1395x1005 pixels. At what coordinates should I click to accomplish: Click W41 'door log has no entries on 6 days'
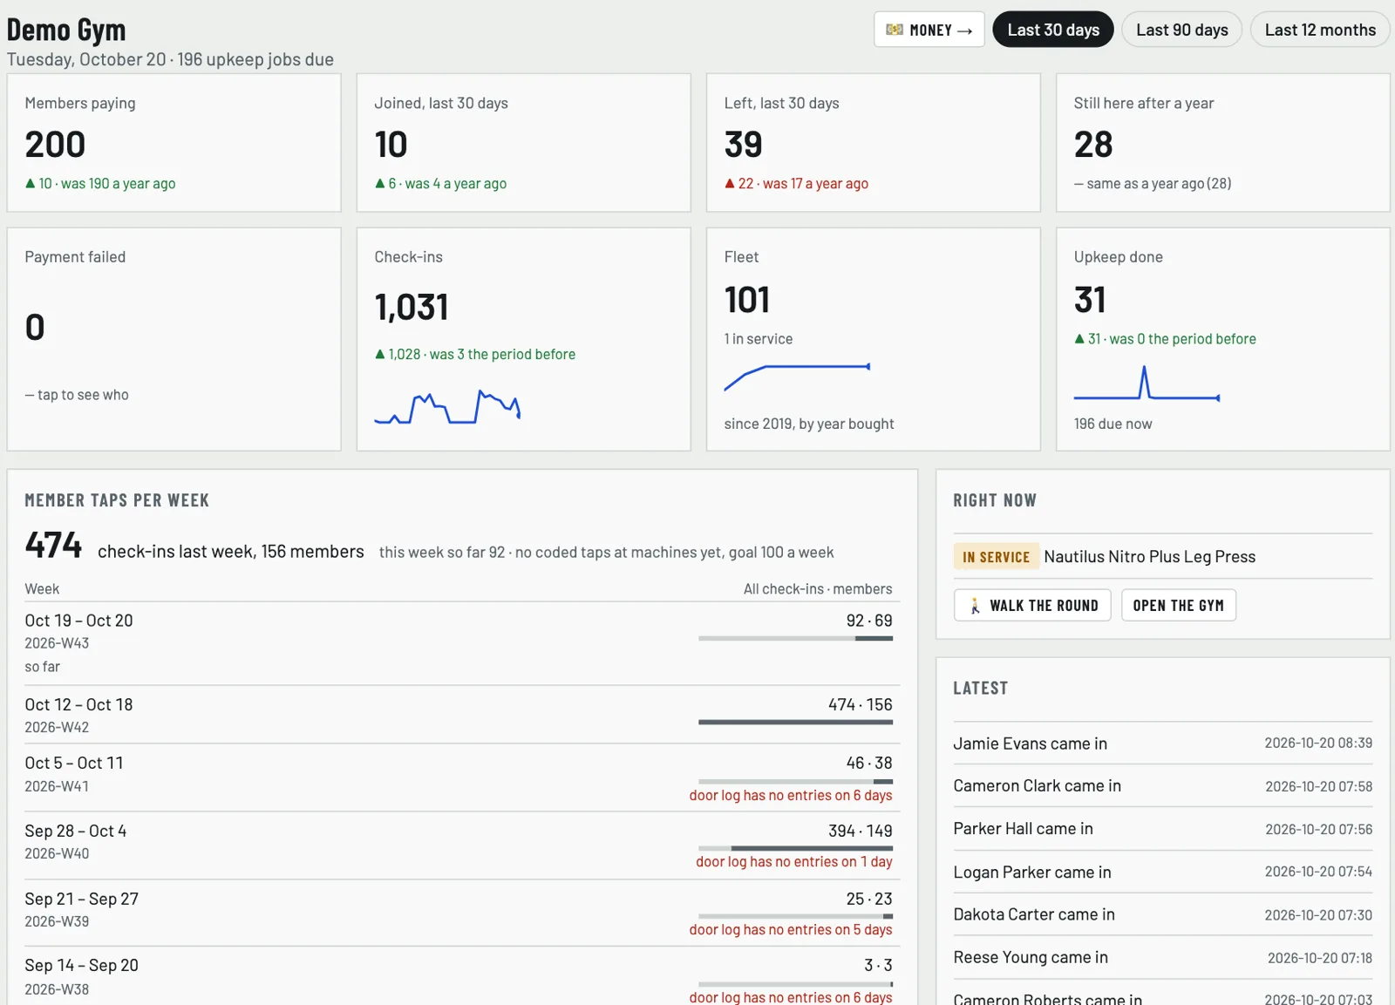pos(791,795)
